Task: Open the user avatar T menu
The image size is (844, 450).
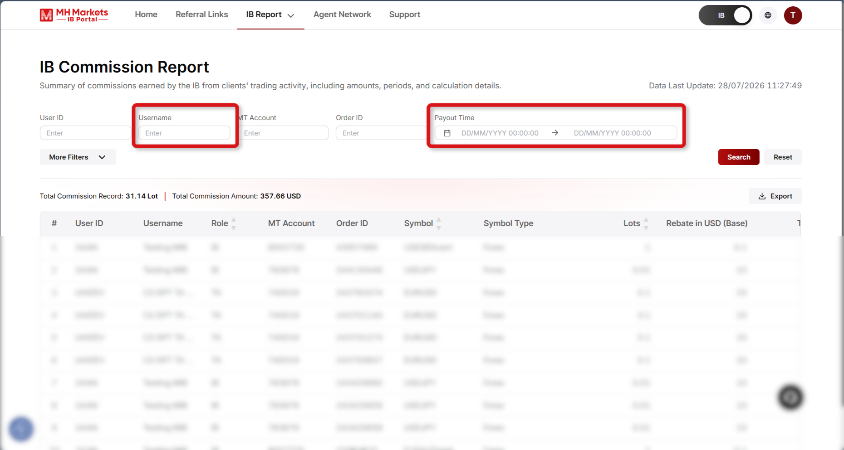Action: pos(793,15)
